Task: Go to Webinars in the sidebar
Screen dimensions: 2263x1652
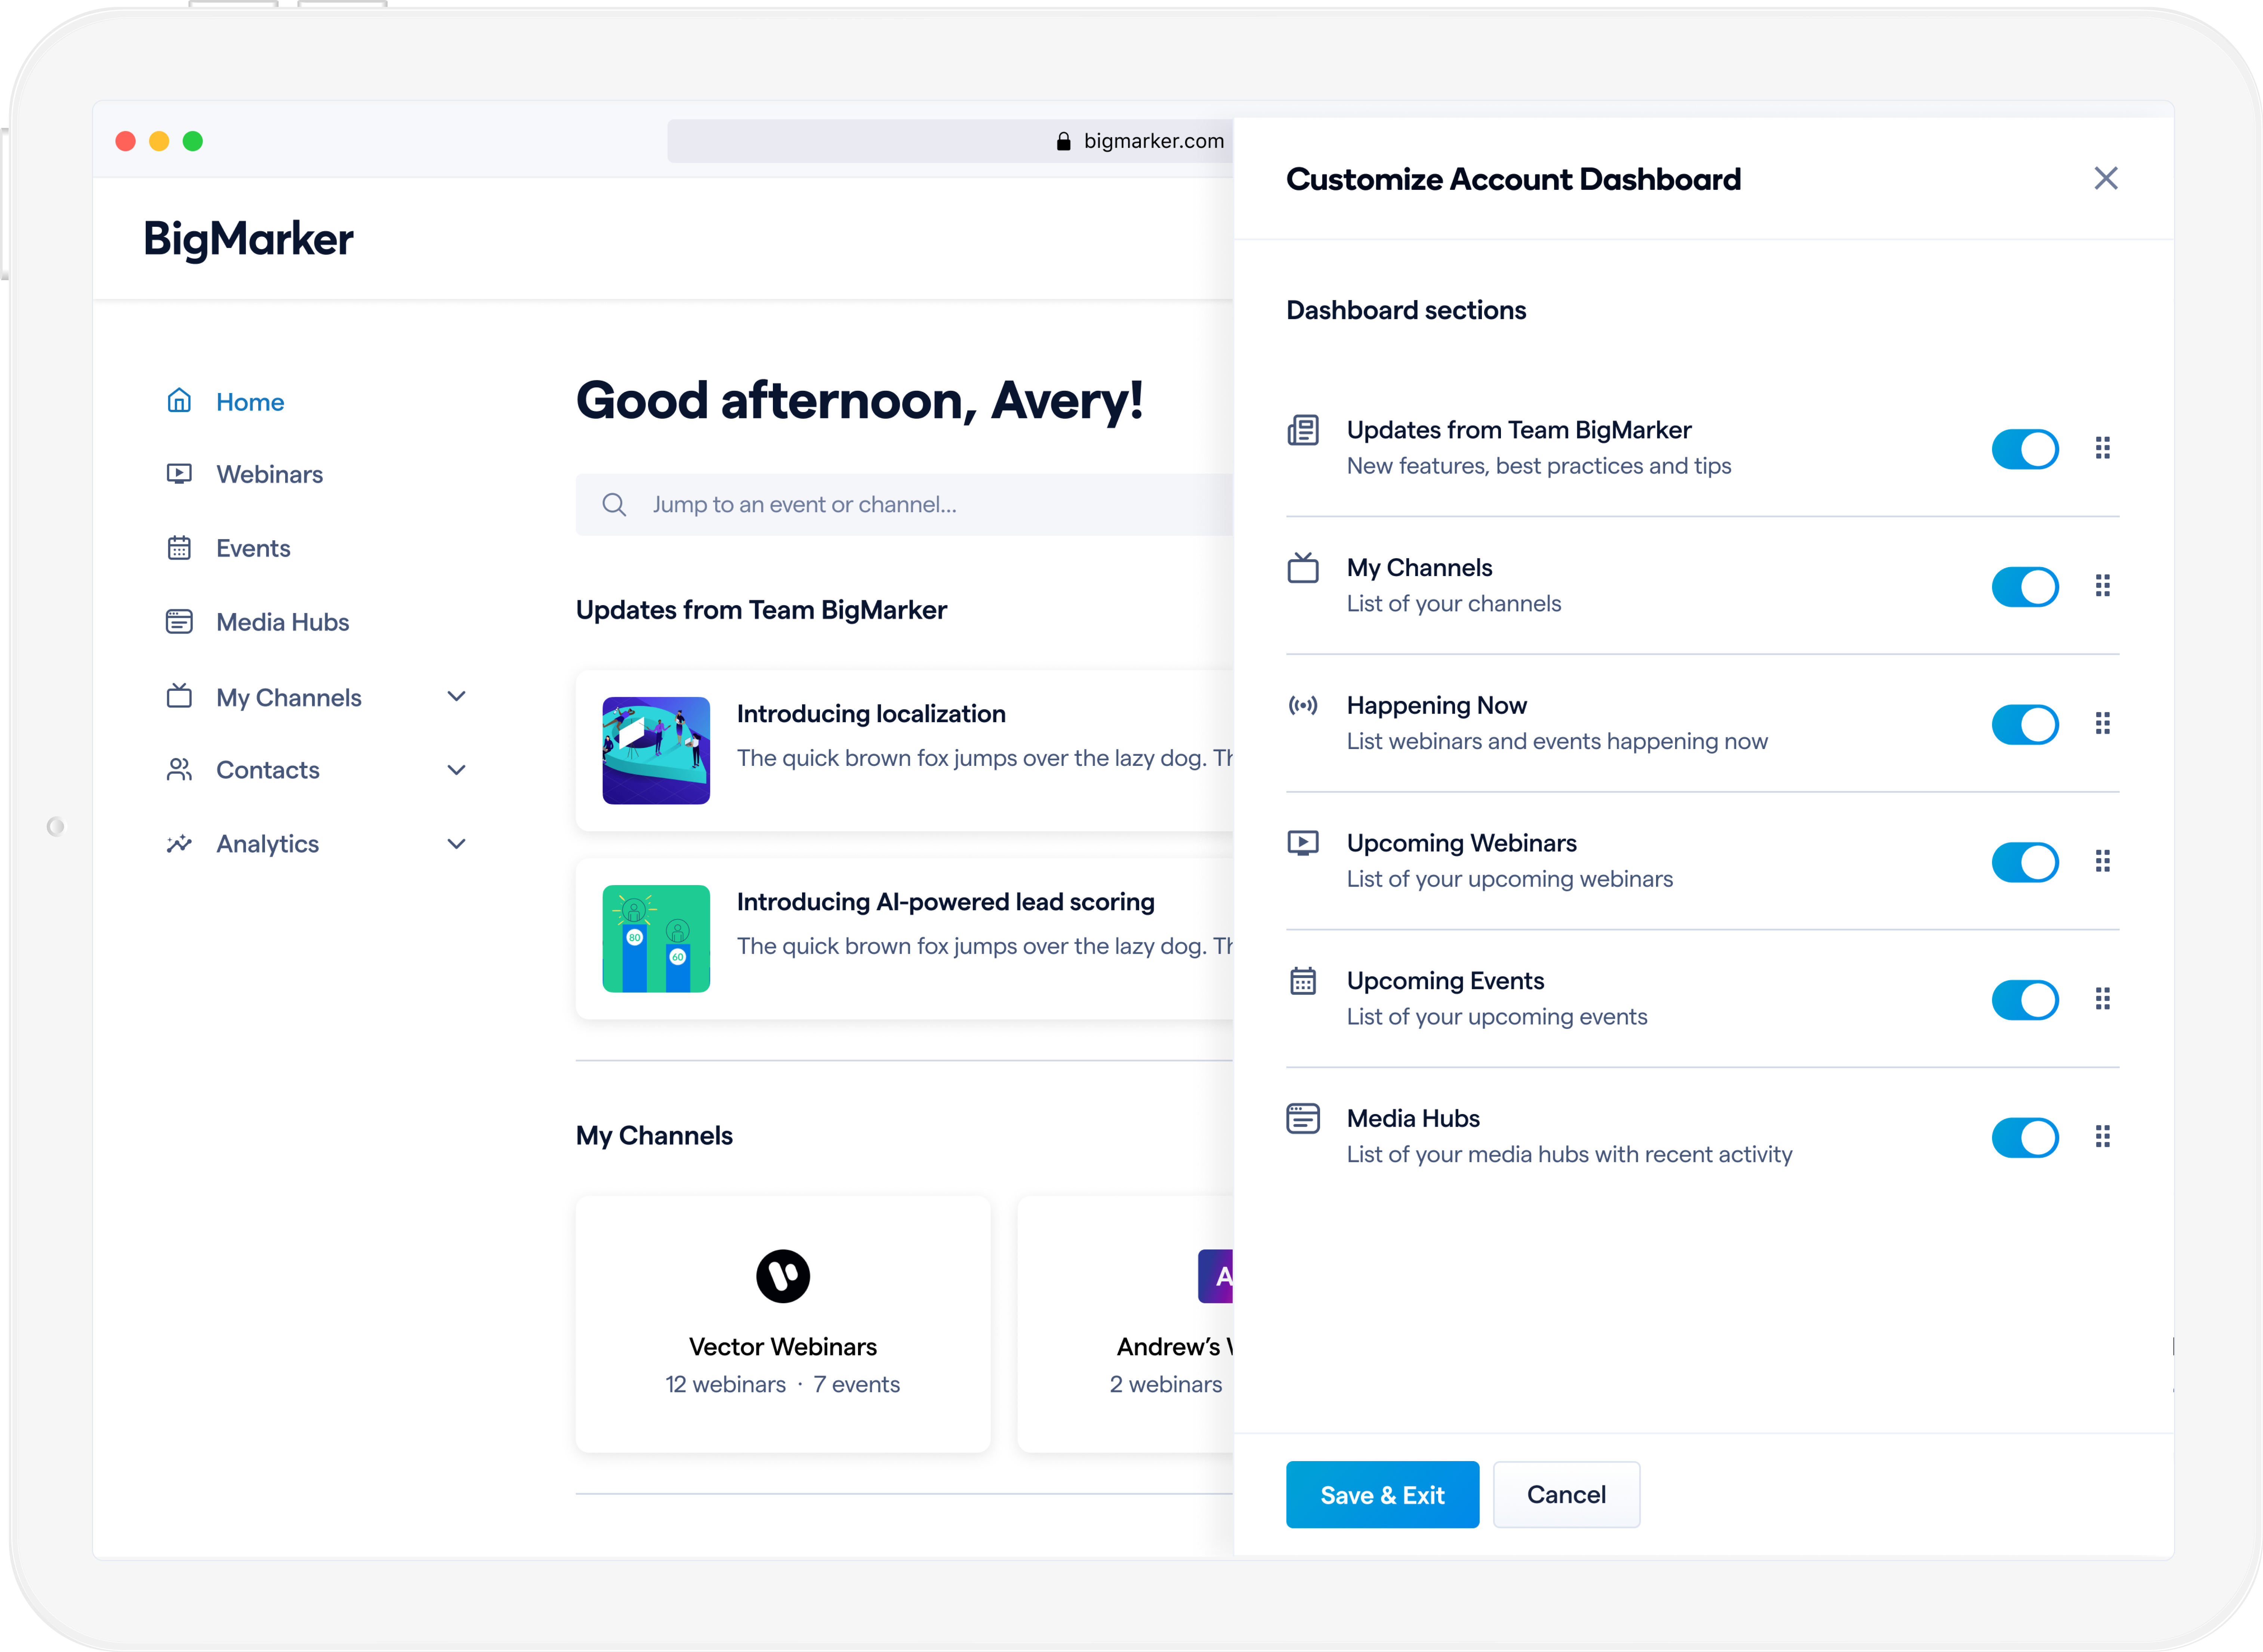Action: click(269, 474)
